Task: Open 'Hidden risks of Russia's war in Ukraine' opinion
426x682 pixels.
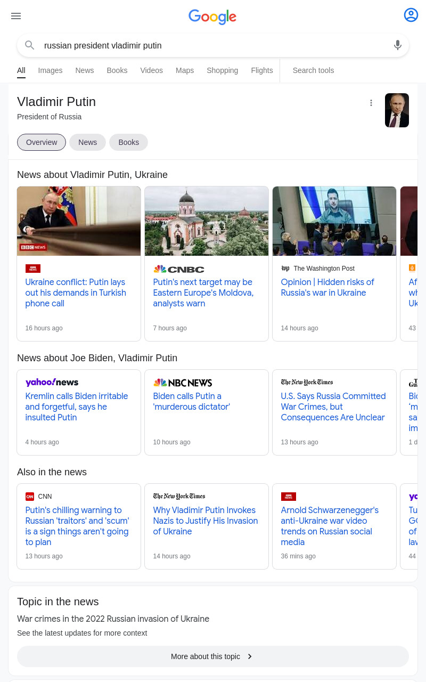Action: (x=327, y=288)
